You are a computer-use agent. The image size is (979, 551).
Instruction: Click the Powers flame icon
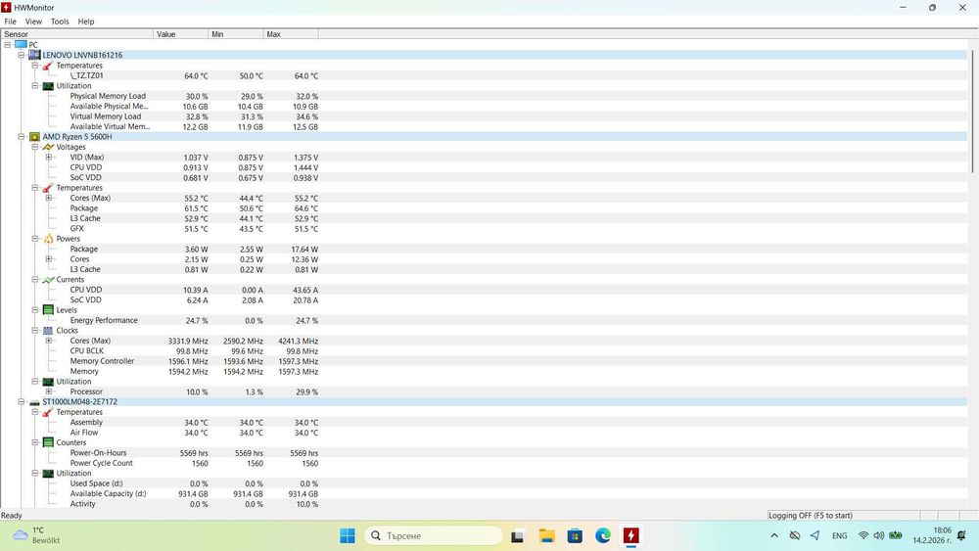pos(48,239)
